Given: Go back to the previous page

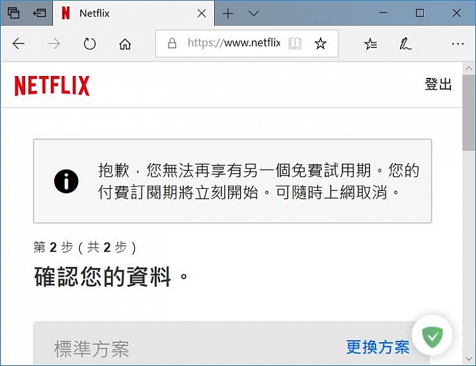Looking at the screenshot, I should tap(19, 44).
